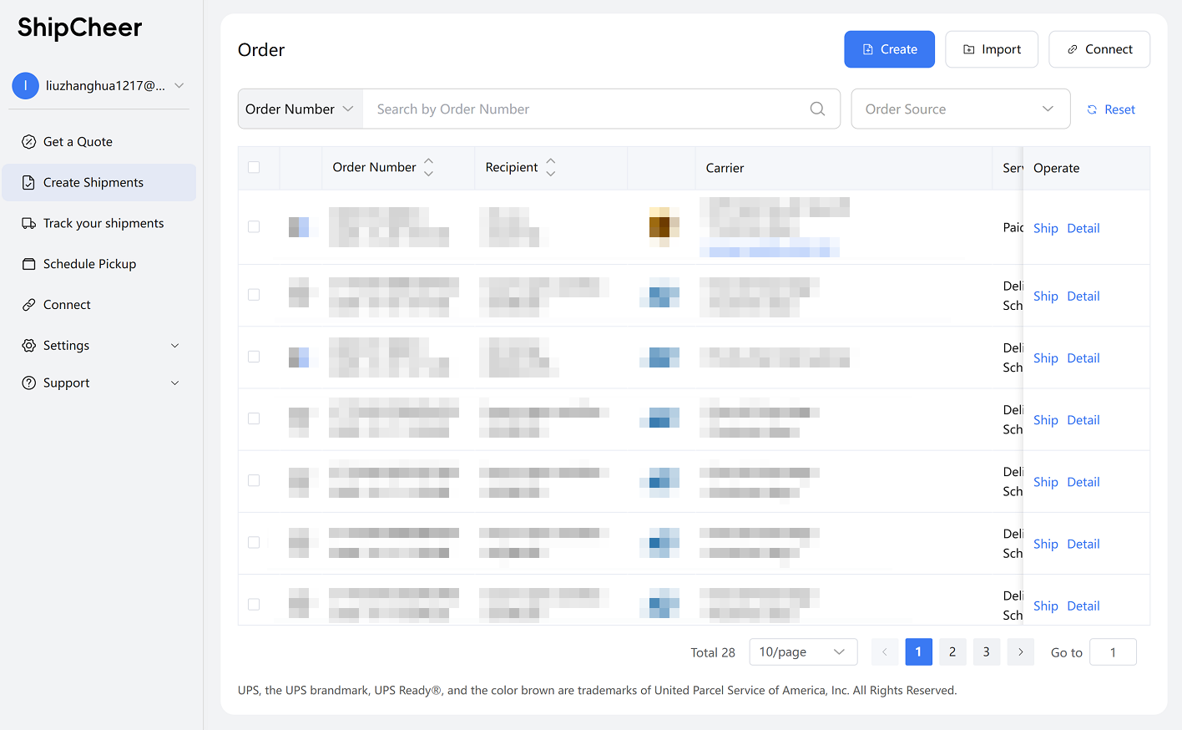
Task: Click the Schedule Pickup calendar icon
Action: (29, 264)
